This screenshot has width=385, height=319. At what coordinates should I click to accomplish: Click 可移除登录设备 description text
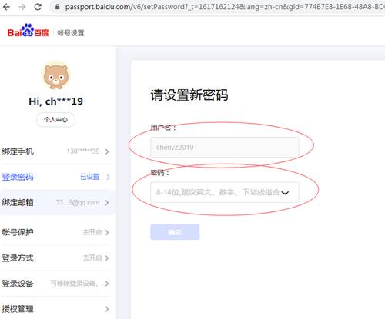tap(76, 283)
